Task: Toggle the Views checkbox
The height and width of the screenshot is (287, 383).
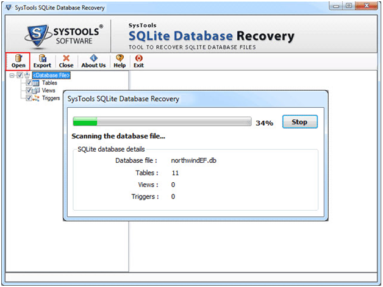Action: 29,90
